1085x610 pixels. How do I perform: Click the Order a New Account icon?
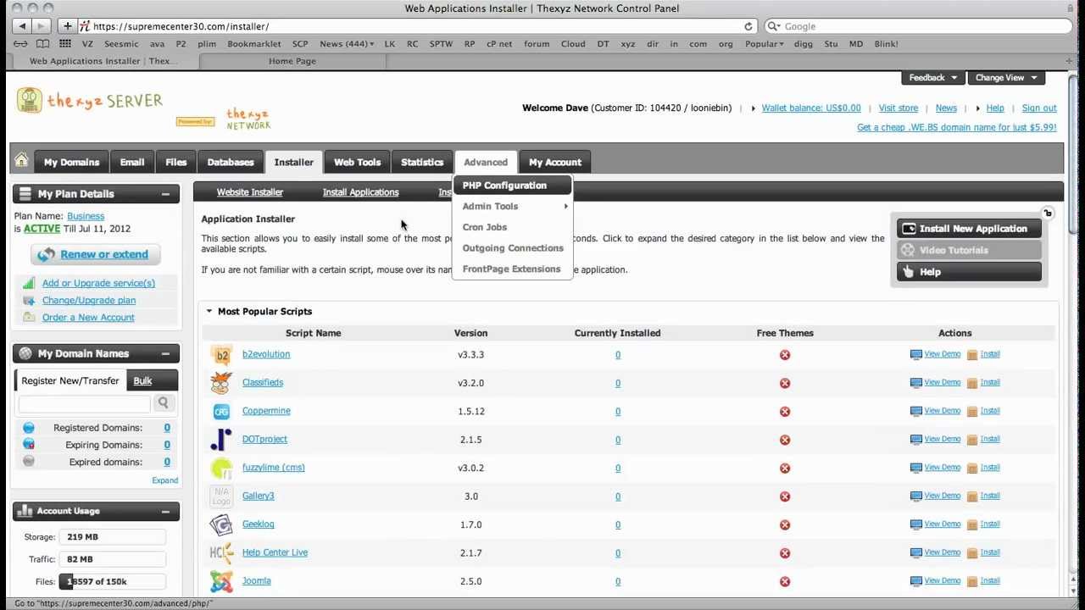pos(29,317)
